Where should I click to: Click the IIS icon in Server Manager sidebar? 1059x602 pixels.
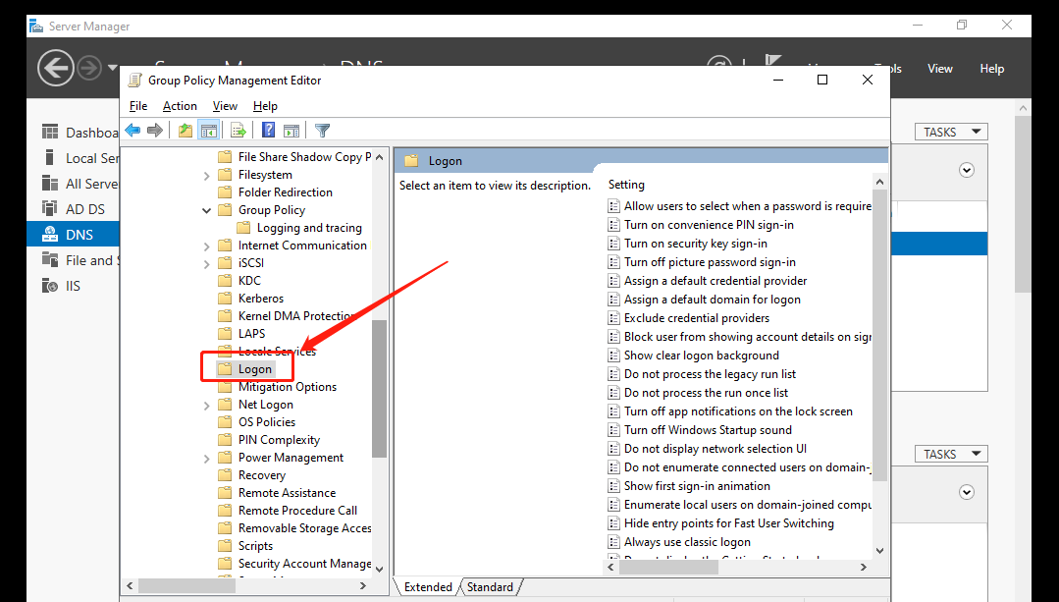[50, 286]
